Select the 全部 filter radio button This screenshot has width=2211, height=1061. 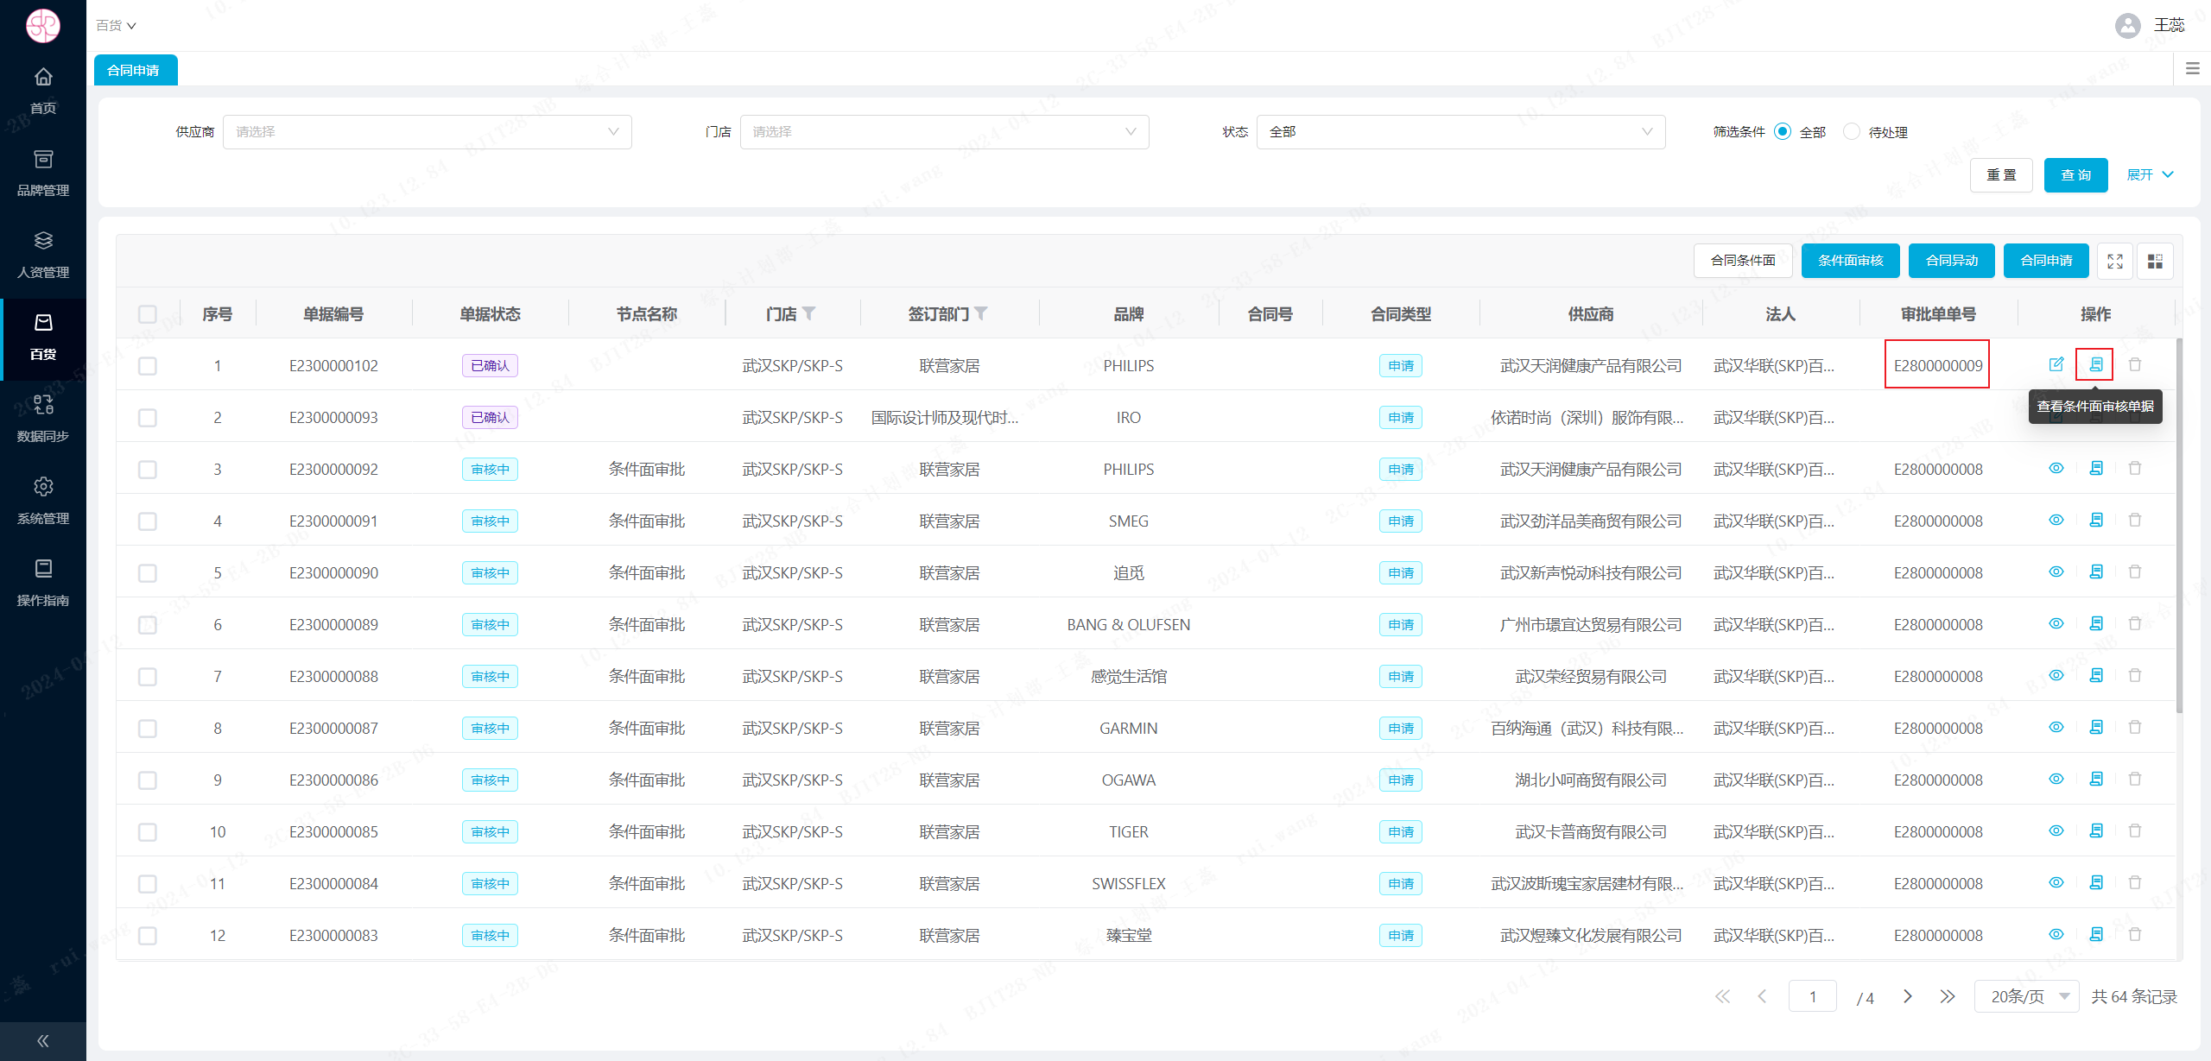pyautogui.click(x=1783, y=131)
